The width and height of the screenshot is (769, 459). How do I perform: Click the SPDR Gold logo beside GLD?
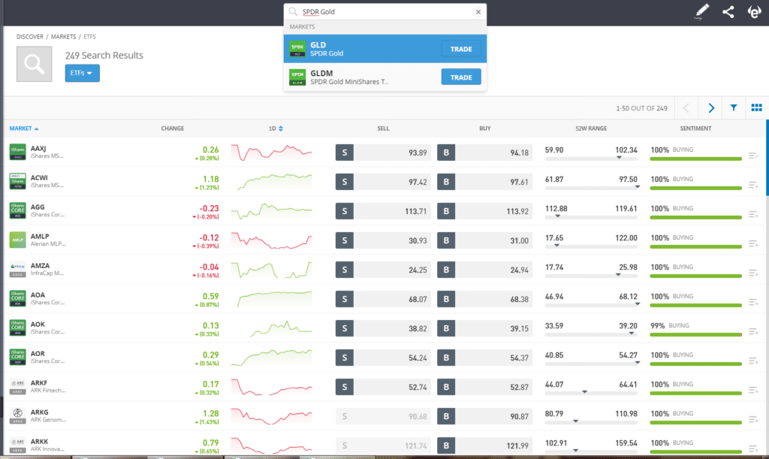click(297, 47)
